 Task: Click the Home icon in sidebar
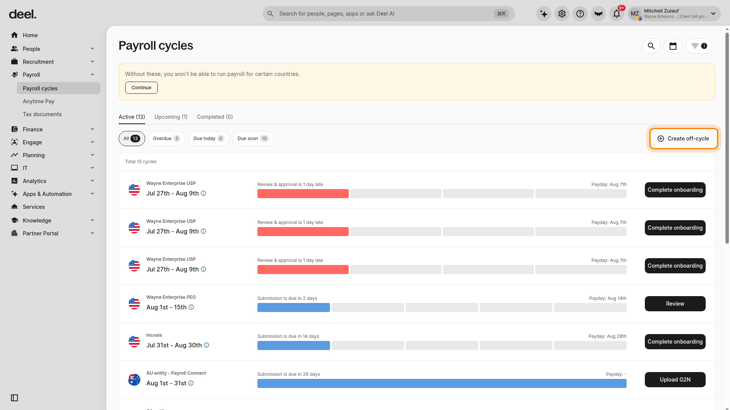(x=14, y=35)
